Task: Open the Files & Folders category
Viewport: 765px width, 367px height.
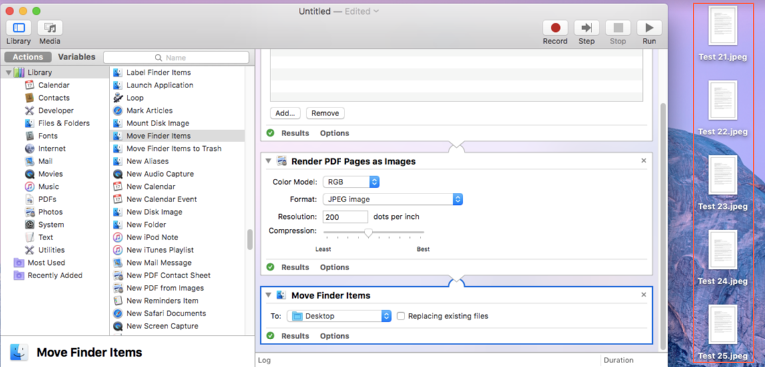Action: pyautogui.click(x=63, y=123)
